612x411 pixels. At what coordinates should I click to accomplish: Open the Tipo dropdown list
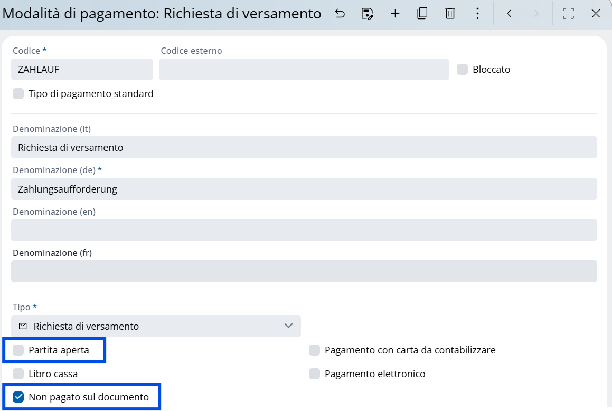(x=156, y=326)
